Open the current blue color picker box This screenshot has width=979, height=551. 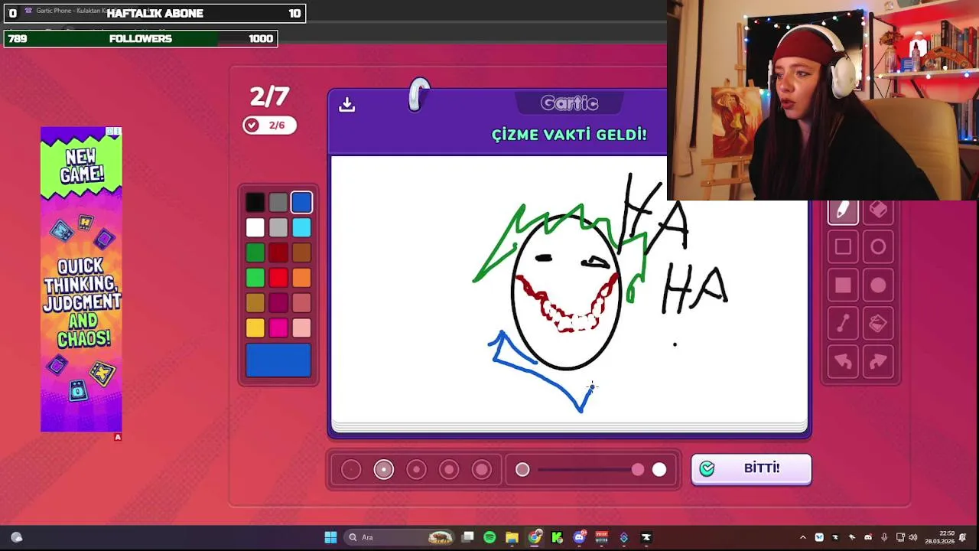(278, 360)
